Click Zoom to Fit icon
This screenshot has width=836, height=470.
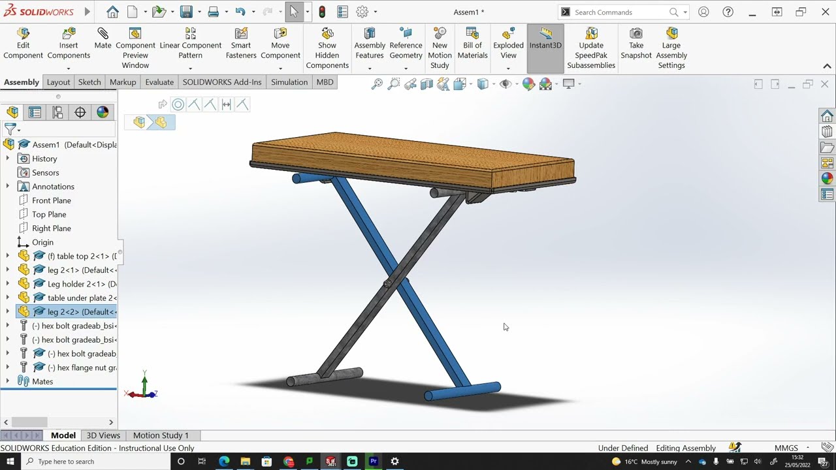coord(377,84)
